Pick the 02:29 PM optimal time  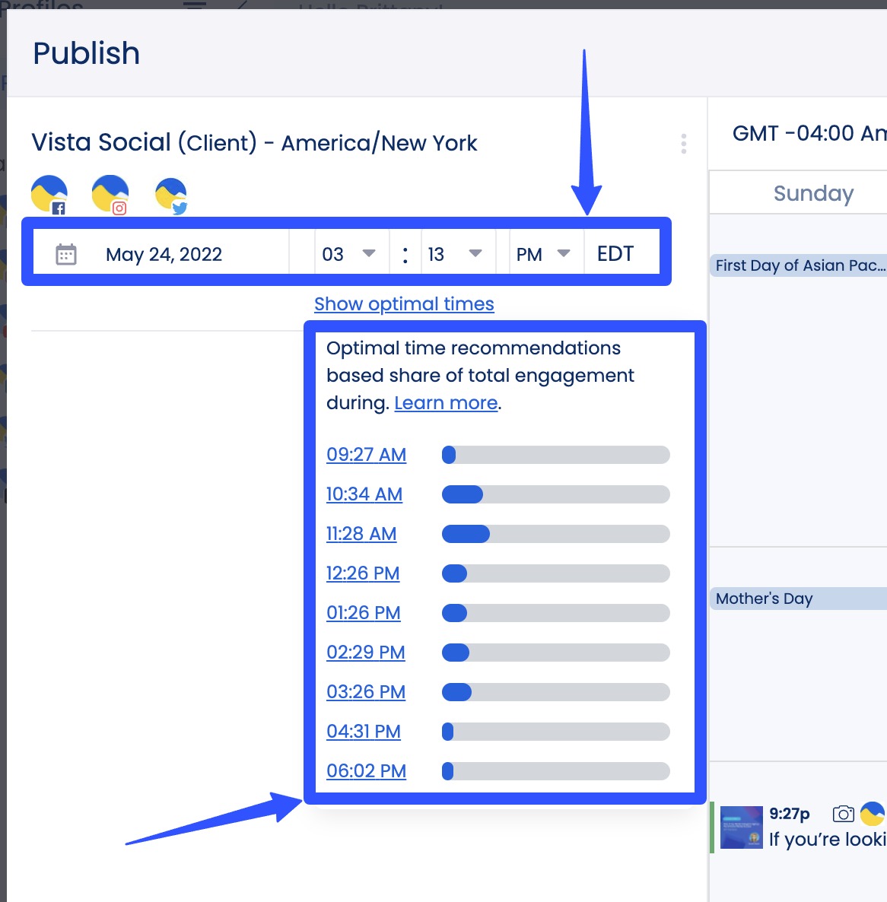tap(365, 653)
